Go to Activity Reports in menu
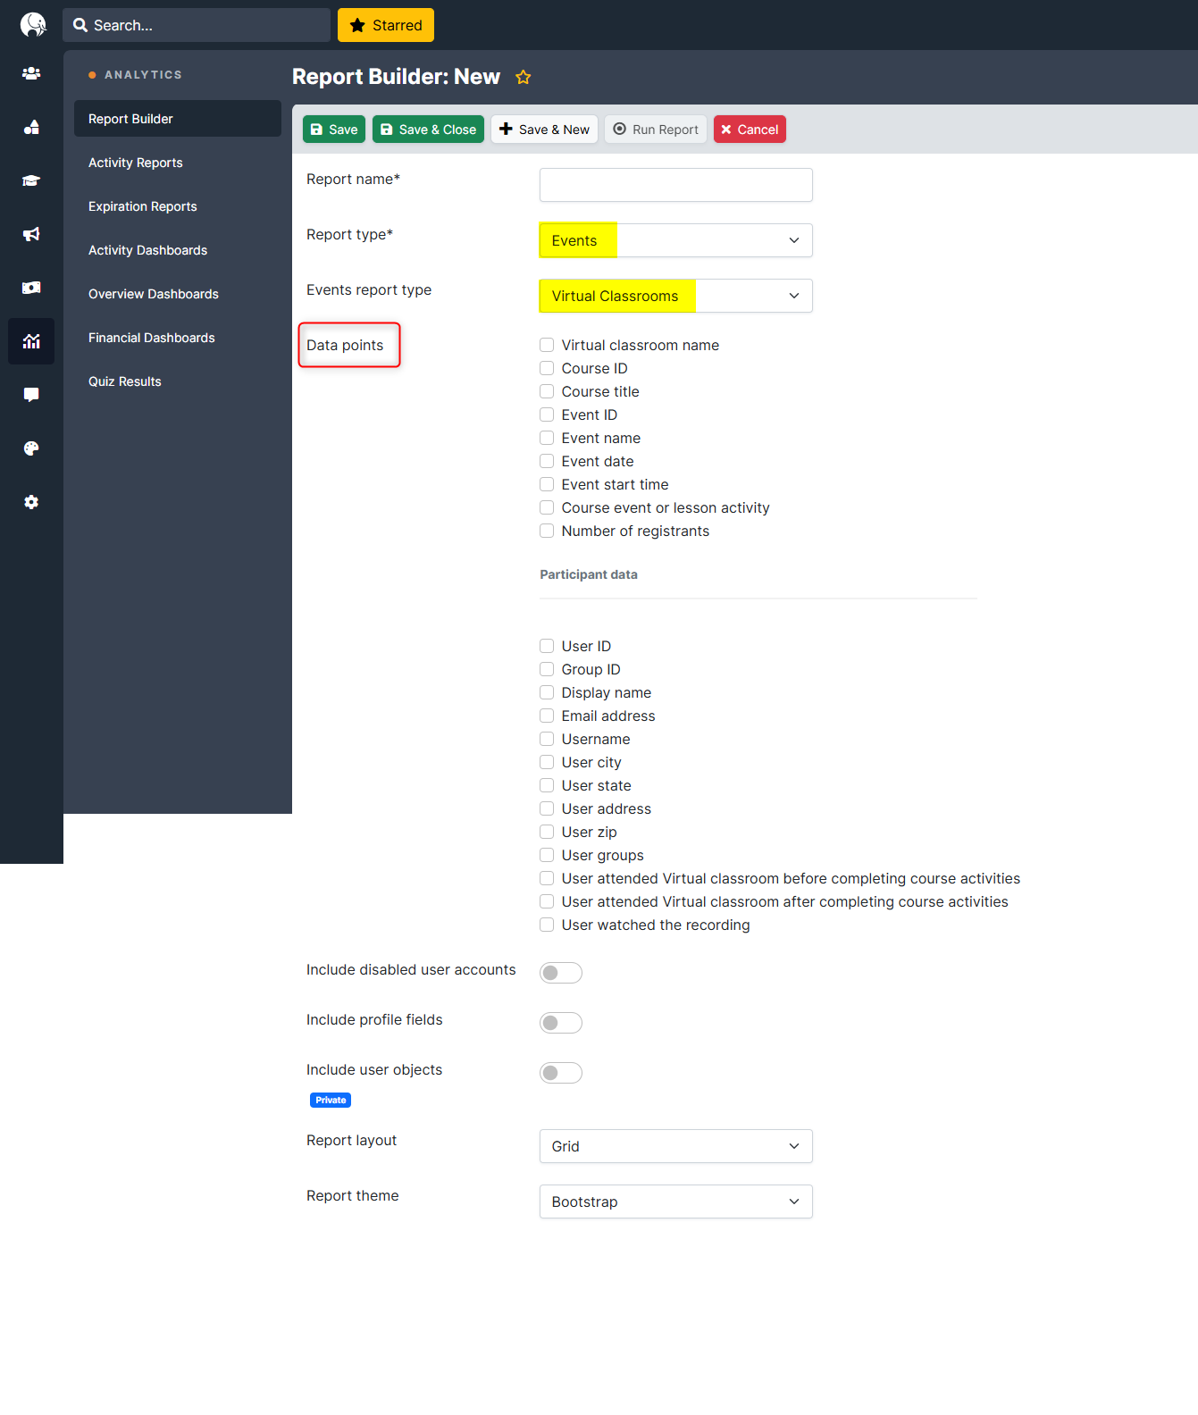Image resolution: width=1198 pixels, height=1415 pixels. pyautogui.click(x=136, y=163)
